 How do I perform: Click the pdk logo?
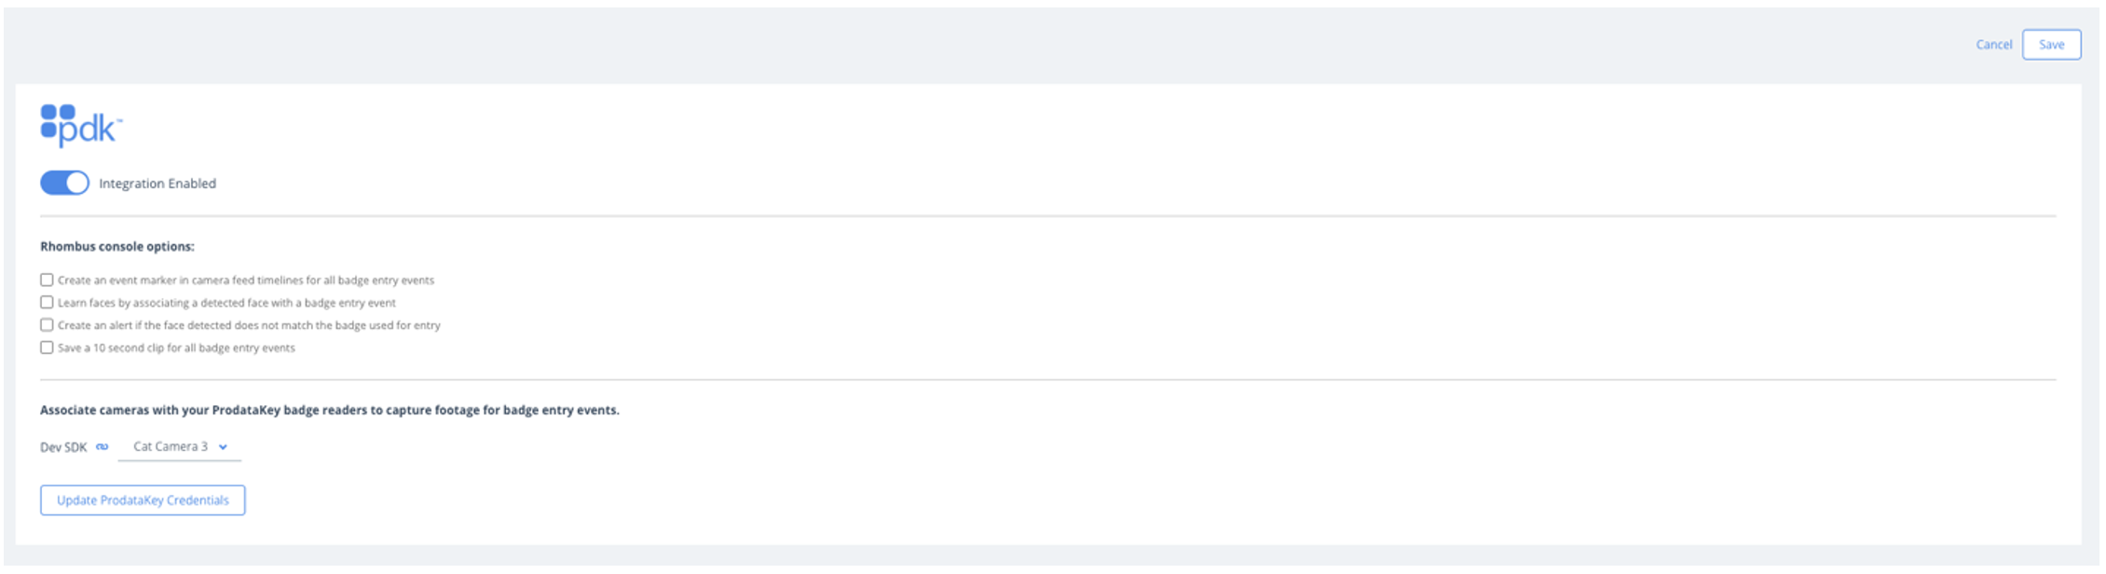(x=81, y=126)
